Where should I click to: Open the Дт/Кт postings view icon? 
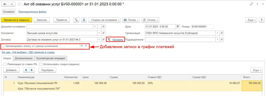tap(77, 20)
